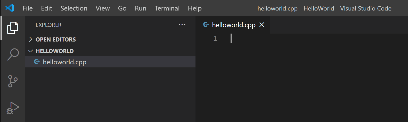Expand the Open Editors section
Screen dimensions: 408x122
click(31, 39)
